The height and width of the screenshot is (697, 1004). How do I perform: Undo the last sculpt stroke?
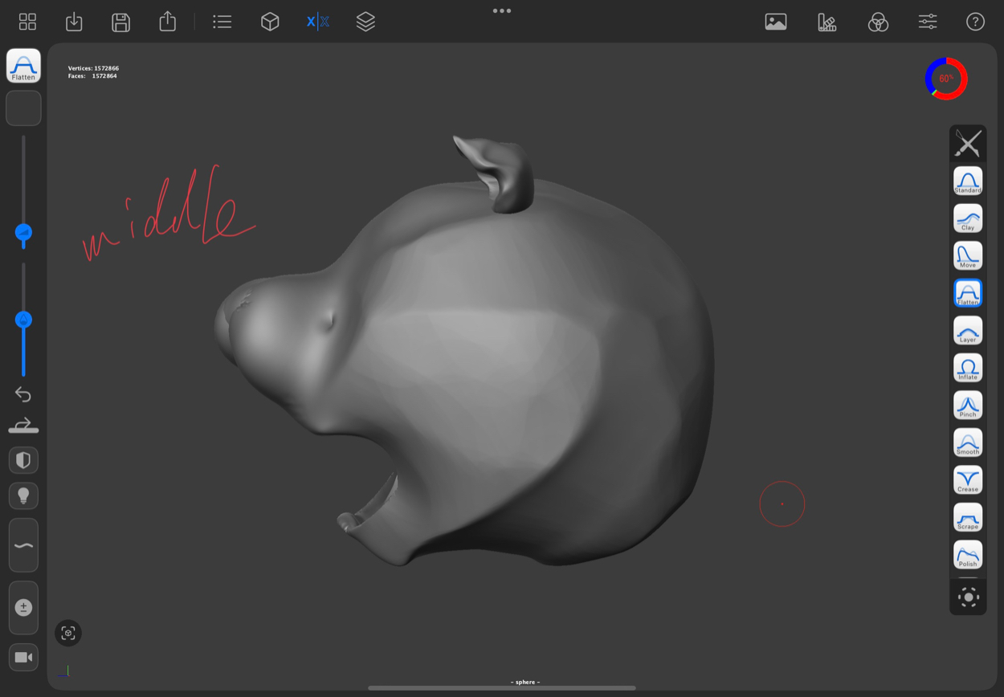(23, 394)
